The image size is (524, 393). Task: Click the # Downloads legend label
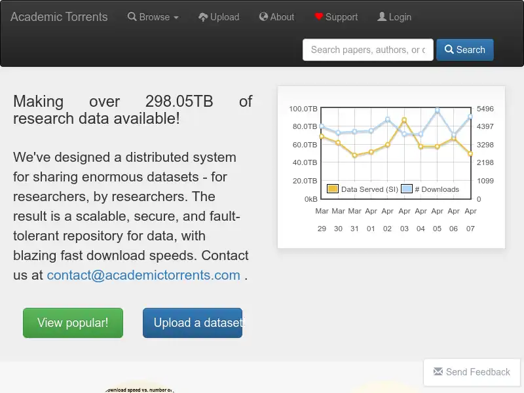[x=437, y=189]
